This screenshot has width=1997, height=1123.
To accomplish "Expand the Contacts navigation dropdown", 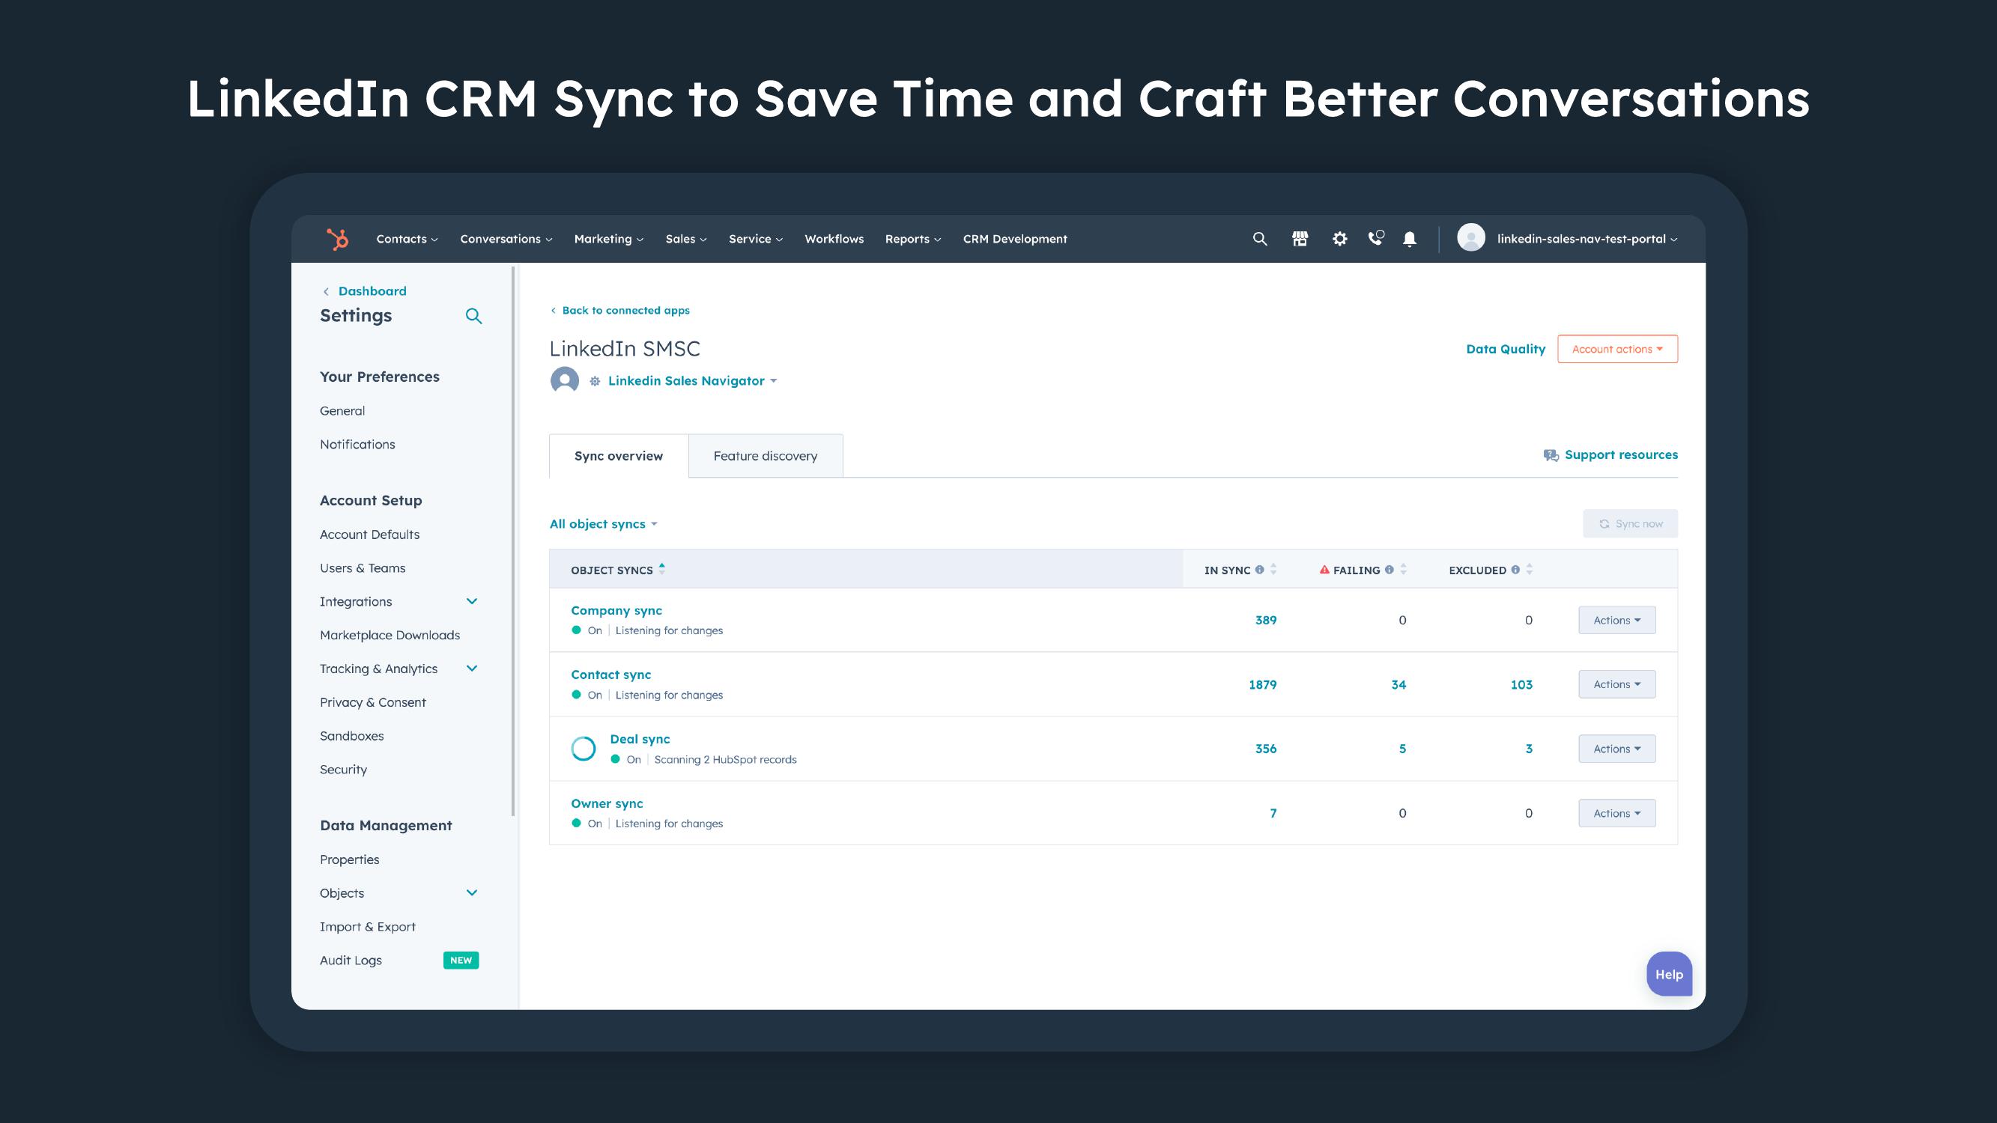I will pos(406,239).
